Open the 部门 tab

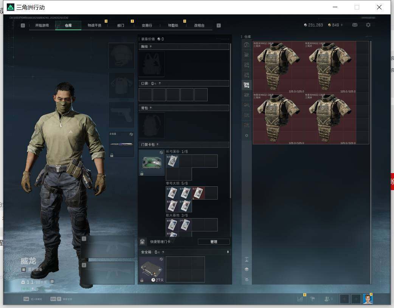[x=121, y=25]
